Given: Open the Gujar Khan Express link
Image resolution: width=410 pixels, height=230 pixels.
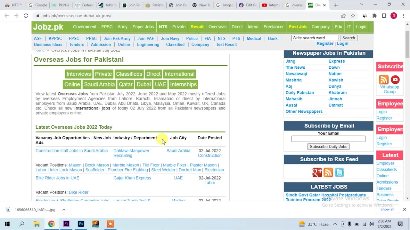Looking at the screenshot, I should pyautogui.click(x=132, y=178).
